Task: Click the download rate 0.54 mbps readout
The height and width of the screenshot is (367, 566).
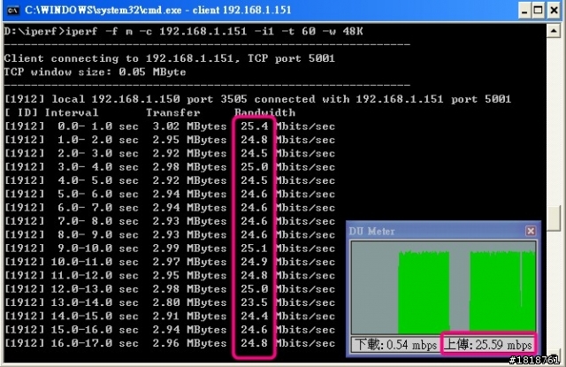Action: pyautogui.click(x=396, y=345)
